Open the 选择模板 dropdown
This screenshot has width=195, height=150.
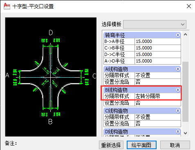[x=155, y=25]
